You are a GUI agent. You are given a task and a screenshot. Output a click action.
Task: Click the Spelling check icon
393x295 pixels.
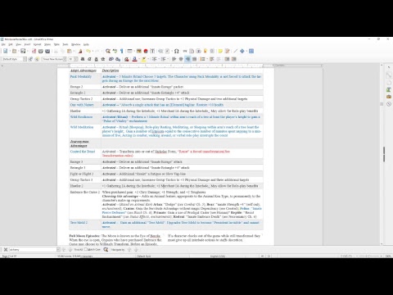[115, 51]
